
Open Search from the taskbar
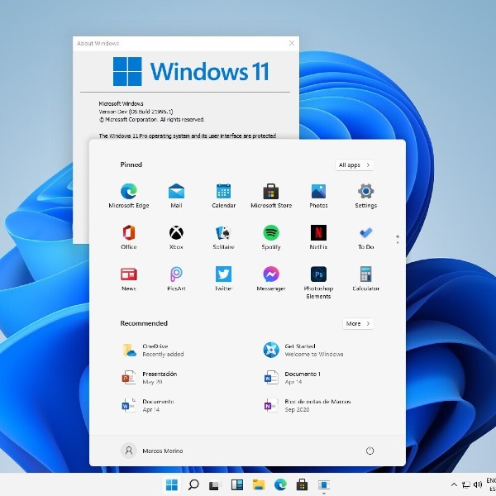pos(193,484)
